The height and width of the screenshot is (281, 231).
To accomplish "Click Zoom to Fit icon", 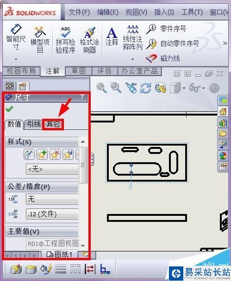I will click(101, 88).
